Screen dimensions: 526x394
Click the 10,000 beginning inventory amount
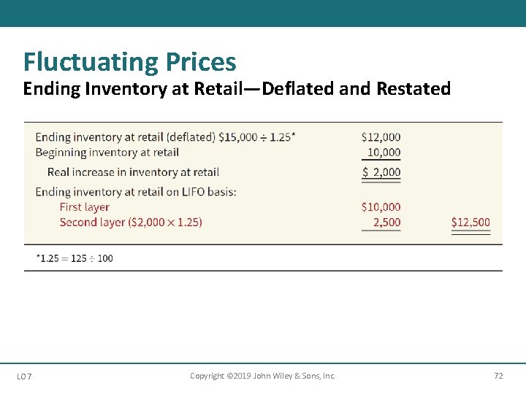point(384,152)
